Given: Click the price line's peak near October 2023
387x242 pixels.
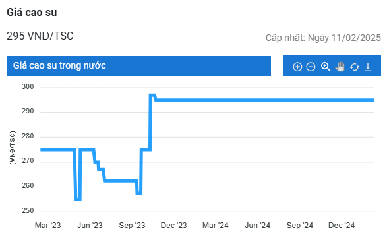Looking at the screenshot, I should tap(152, 95).
